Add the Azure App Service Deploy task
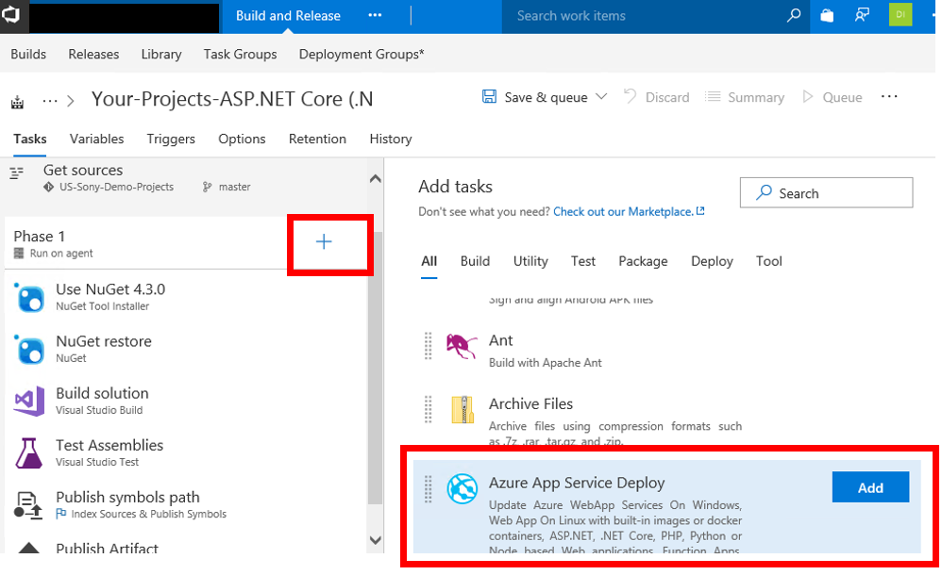The height and width of the screenshot is (575, 942). click(870, 487)
